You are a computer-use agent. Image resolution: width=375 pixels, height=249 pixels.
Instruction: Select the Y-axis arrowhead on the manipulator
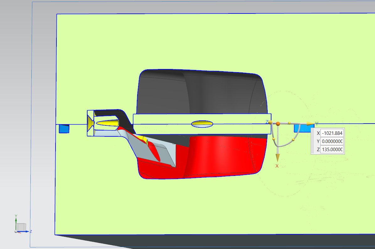pos(310,124)
